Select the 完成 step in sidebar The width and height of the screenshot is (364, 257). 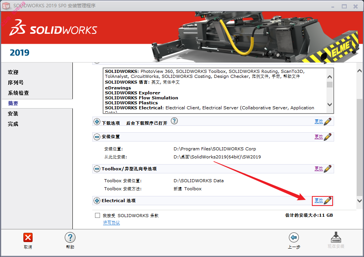(x=13, y=124)
